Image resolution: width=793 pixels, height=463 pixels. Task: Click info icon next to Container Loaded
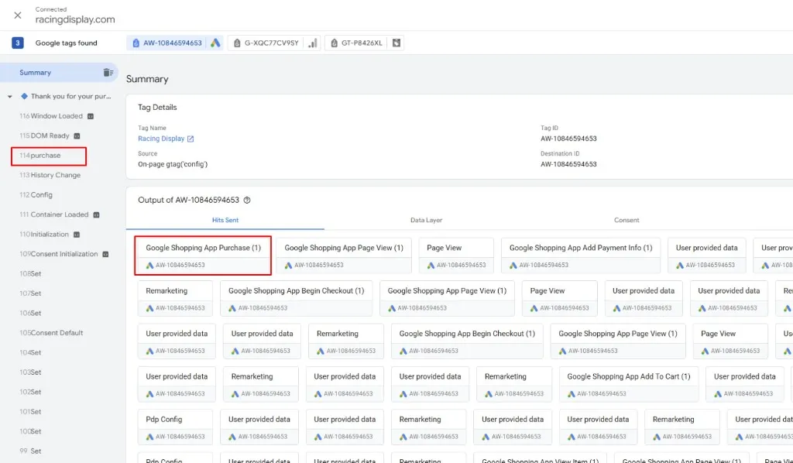(96, 214)
